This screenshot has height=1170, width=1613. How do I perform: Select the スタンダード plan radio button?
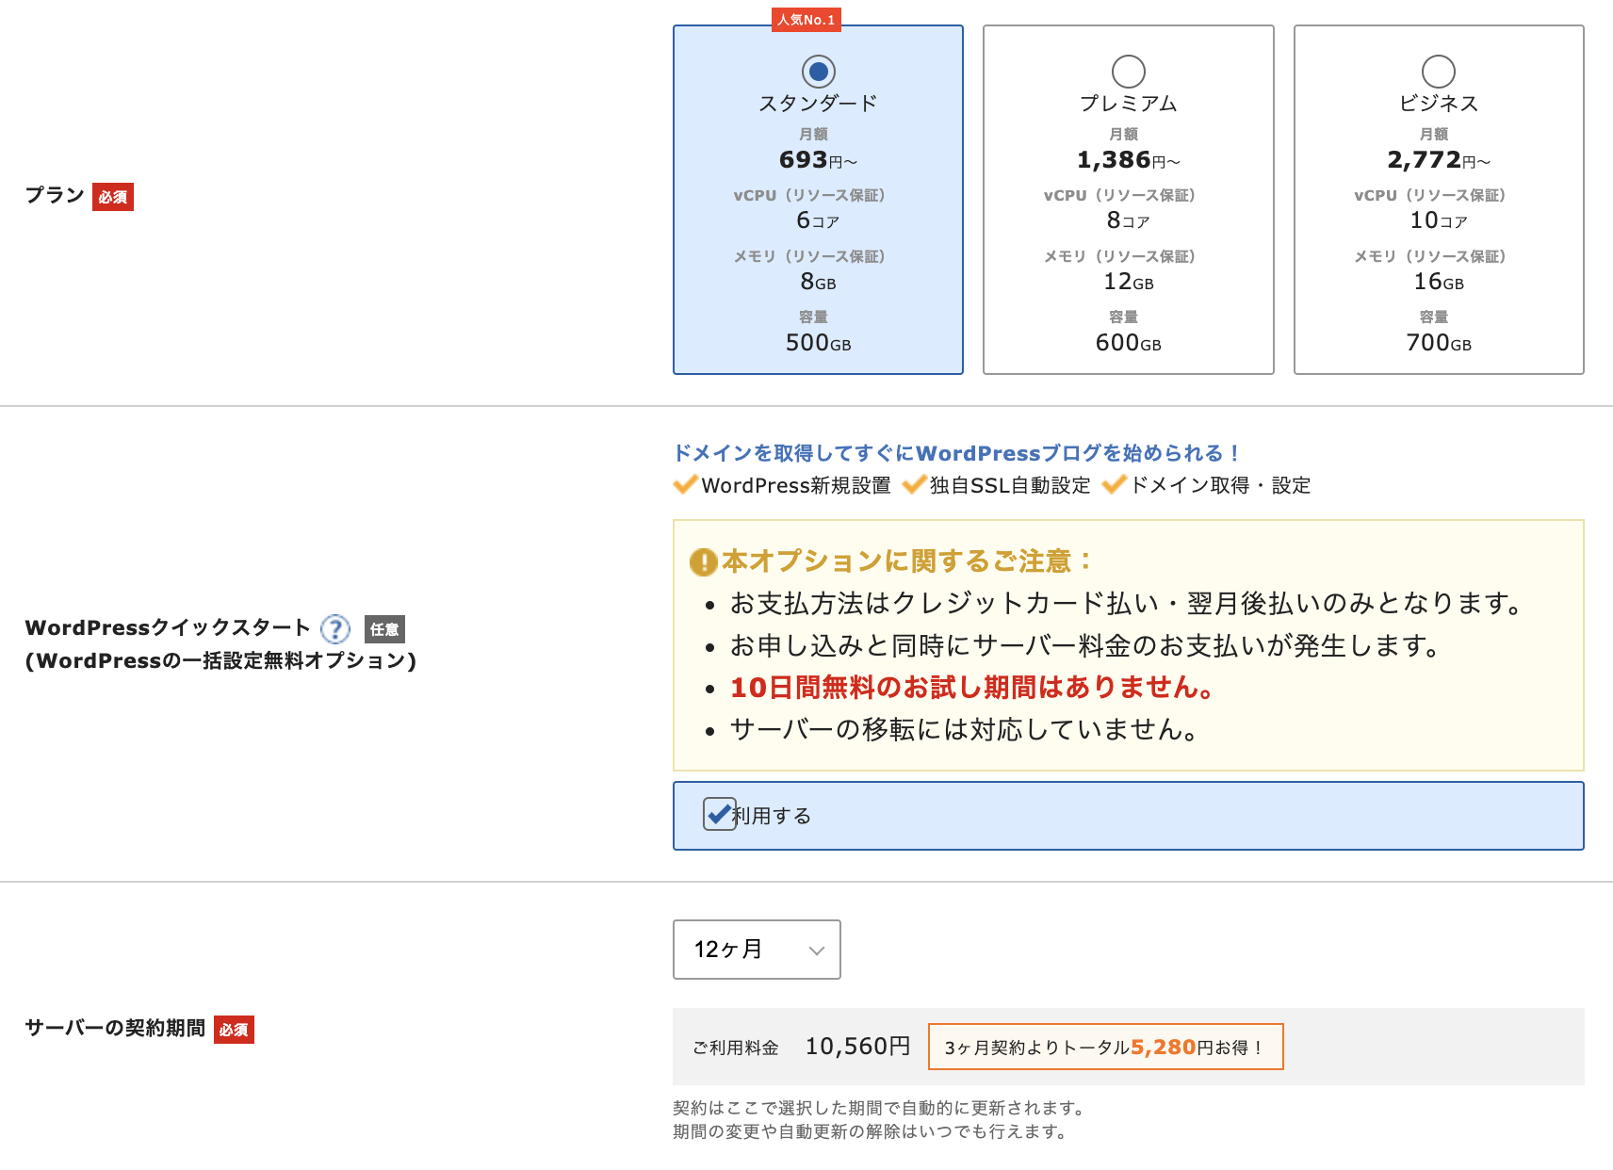[818, 72]
